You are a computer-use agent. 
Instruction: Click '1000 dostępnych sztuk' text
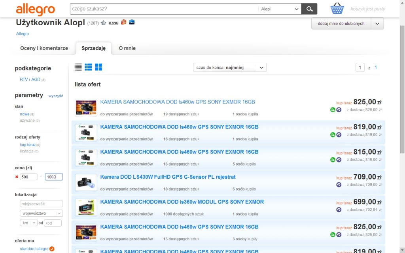(184, 214)
